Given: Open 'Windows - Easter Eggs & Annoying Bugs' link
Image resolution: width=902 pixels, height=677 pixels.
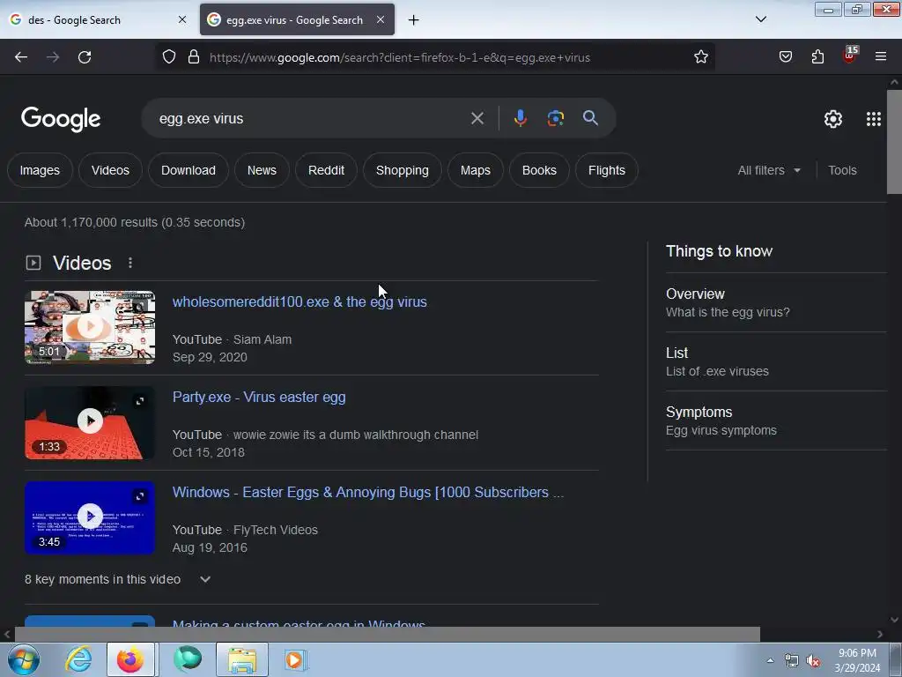Looking at the screenshot, I should tap(368, 492).
